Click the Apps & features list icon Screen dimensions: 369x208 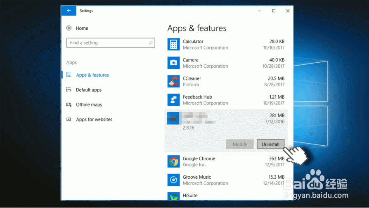click(69, 75)
